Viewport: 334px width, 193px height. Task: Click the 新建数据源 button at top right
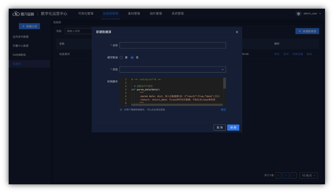(x=307, y=31)
